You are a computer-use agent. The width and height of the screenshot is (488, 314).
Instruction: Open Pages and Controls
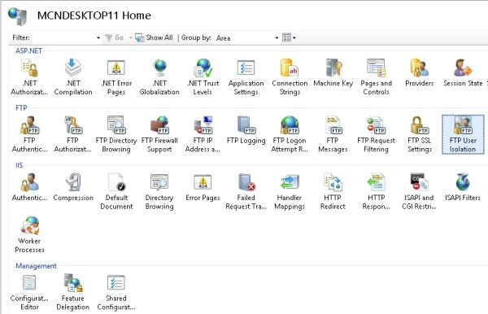coord(376,76)
